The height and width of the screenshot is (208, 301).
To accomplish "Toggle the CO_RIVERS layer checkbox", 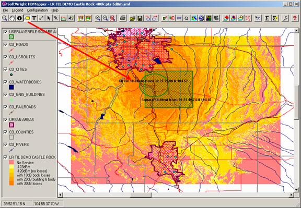I will click(6, 144).
